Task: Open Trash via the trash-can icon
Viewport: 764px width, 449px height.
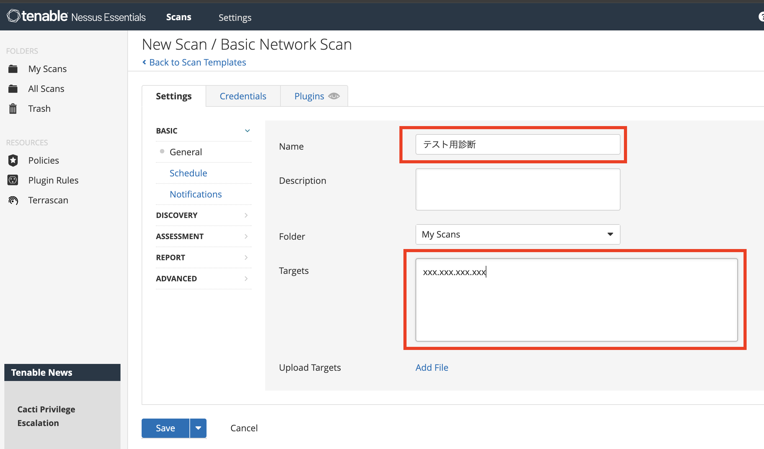Action: click(13, 109)
